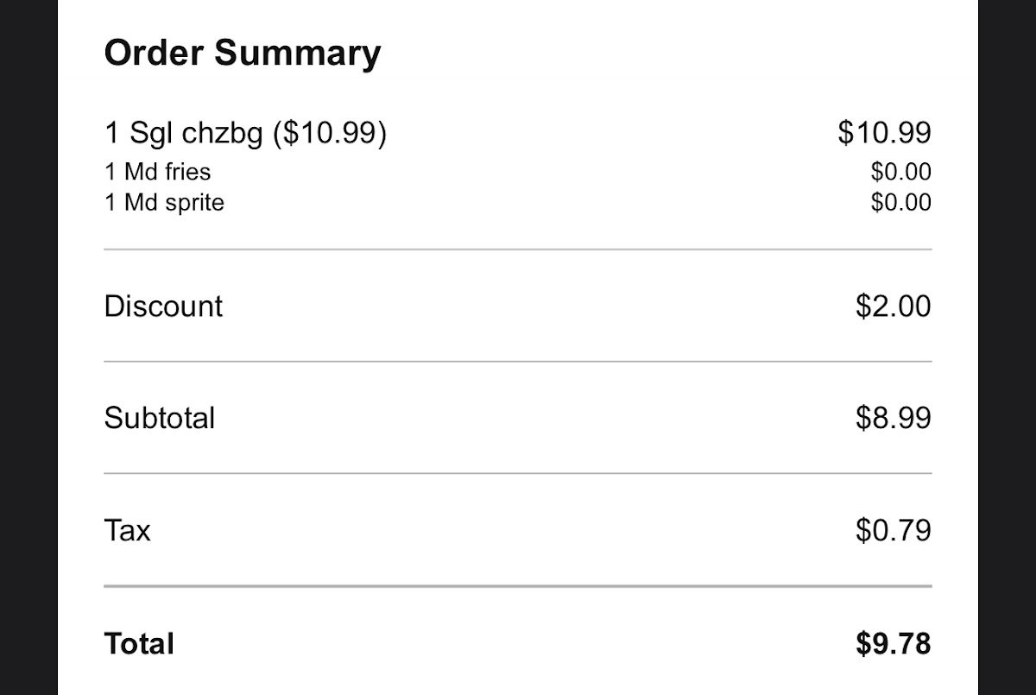Click the $0.00 price beside Md sprite
Screen dimensions: 1036x695
tap(900, 203)
